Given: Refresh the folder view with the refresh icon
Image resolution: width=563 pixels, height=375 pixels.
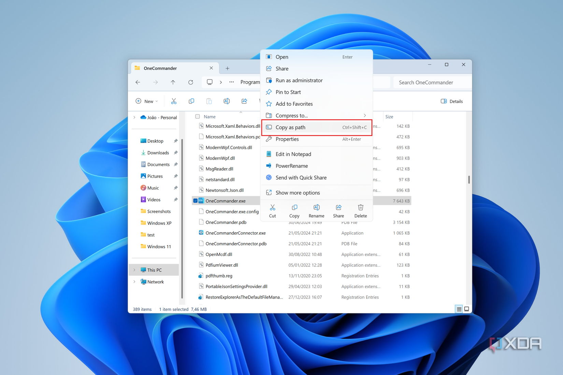Looking at the screenshot, I should [x=191, y=82].
